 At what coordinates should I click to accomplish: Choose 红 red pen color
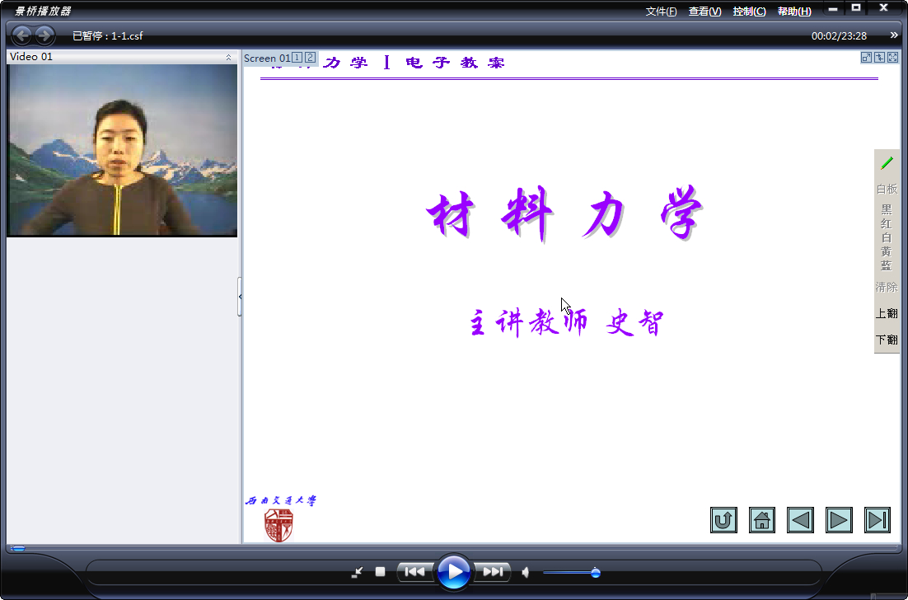point(887,223)
